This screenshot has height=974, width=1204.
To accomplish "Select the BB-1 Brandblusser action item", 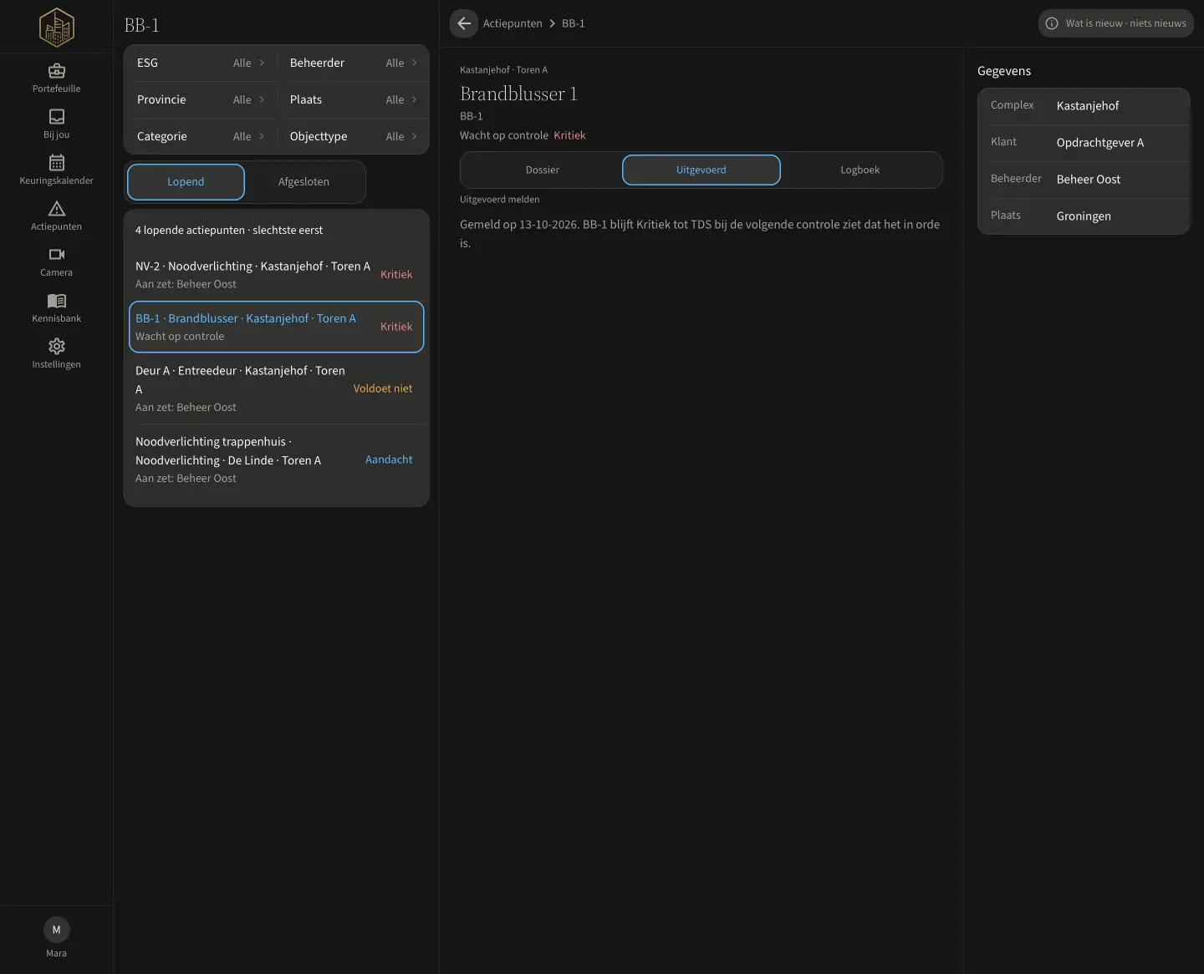I will point(276,327).
